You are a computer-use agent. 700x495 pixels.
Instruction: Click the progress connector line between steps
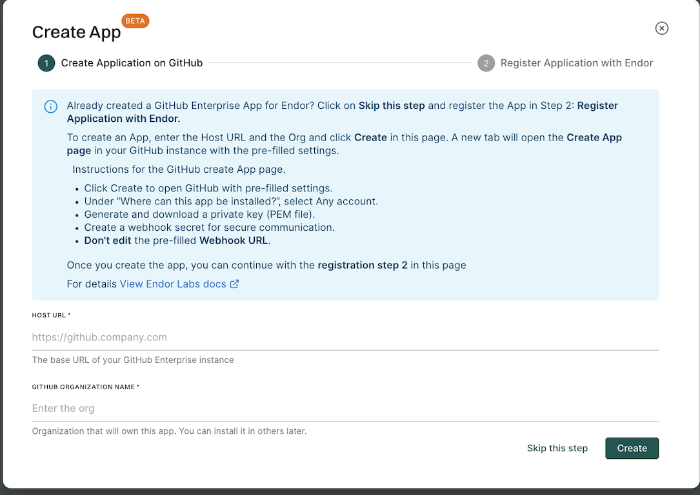(342, 63)
